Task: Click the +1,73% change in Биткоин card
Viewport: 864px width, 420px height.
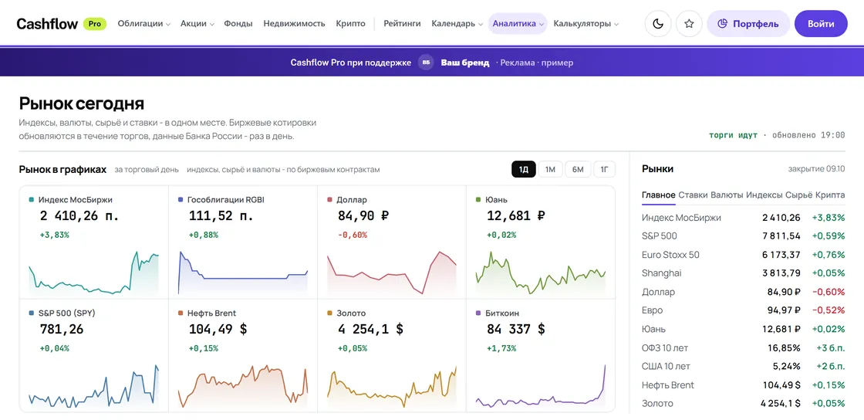Action: [501, 349]
